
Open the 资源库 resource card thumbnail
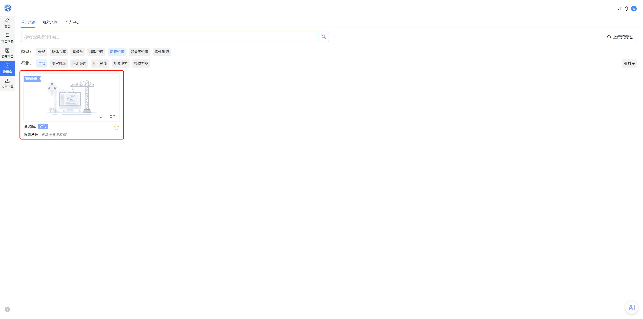click(x=72, y=98)
